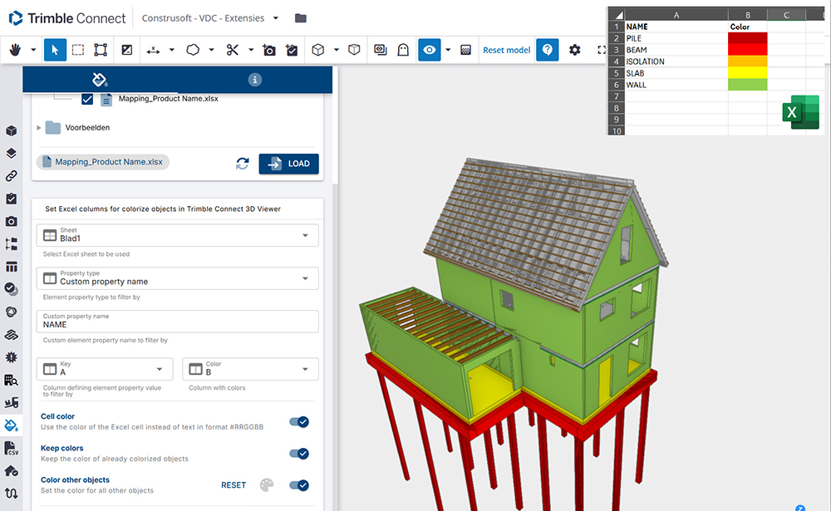The height and width of the screenshot is (511, 831).
Task: Refresh the selected mapping file
Action: pos(242,164)
